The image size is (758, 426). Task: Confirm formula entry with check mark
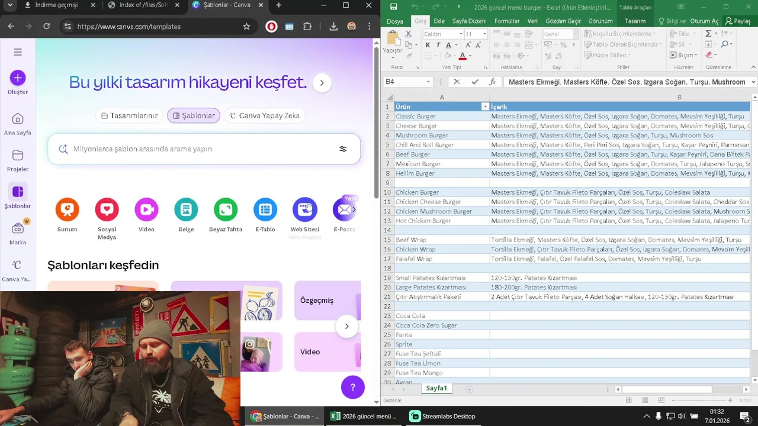474,82
